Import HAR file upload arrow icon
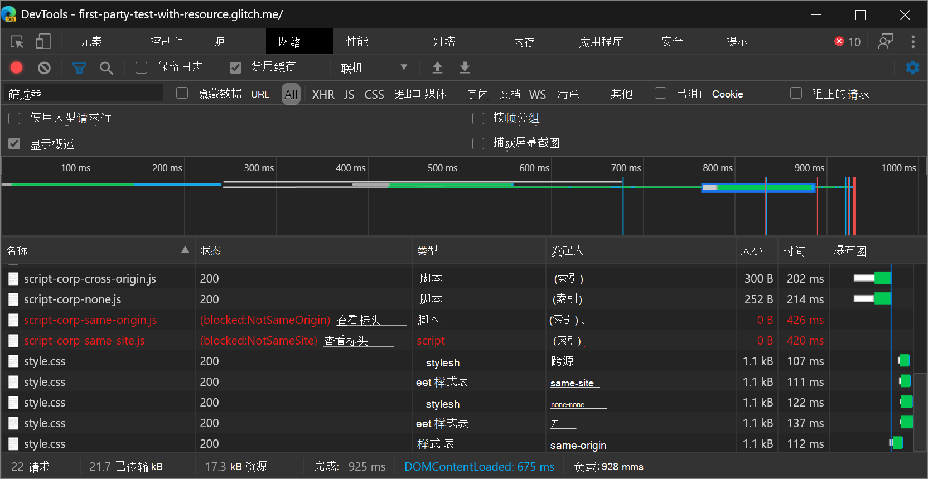The image size is (928, 479). tap(437, 67)
